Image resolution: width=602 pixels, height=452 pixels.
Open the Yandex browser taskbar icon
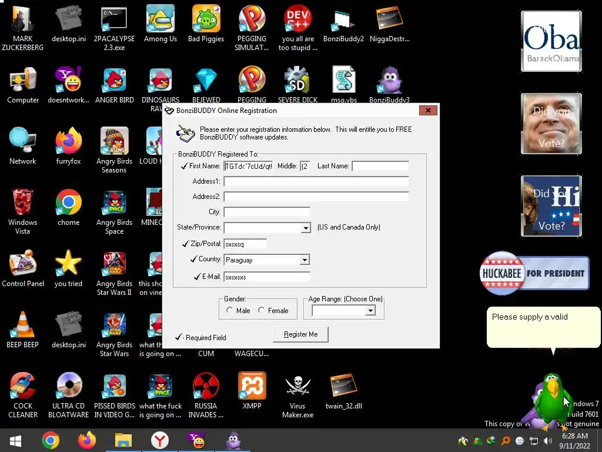160,440
